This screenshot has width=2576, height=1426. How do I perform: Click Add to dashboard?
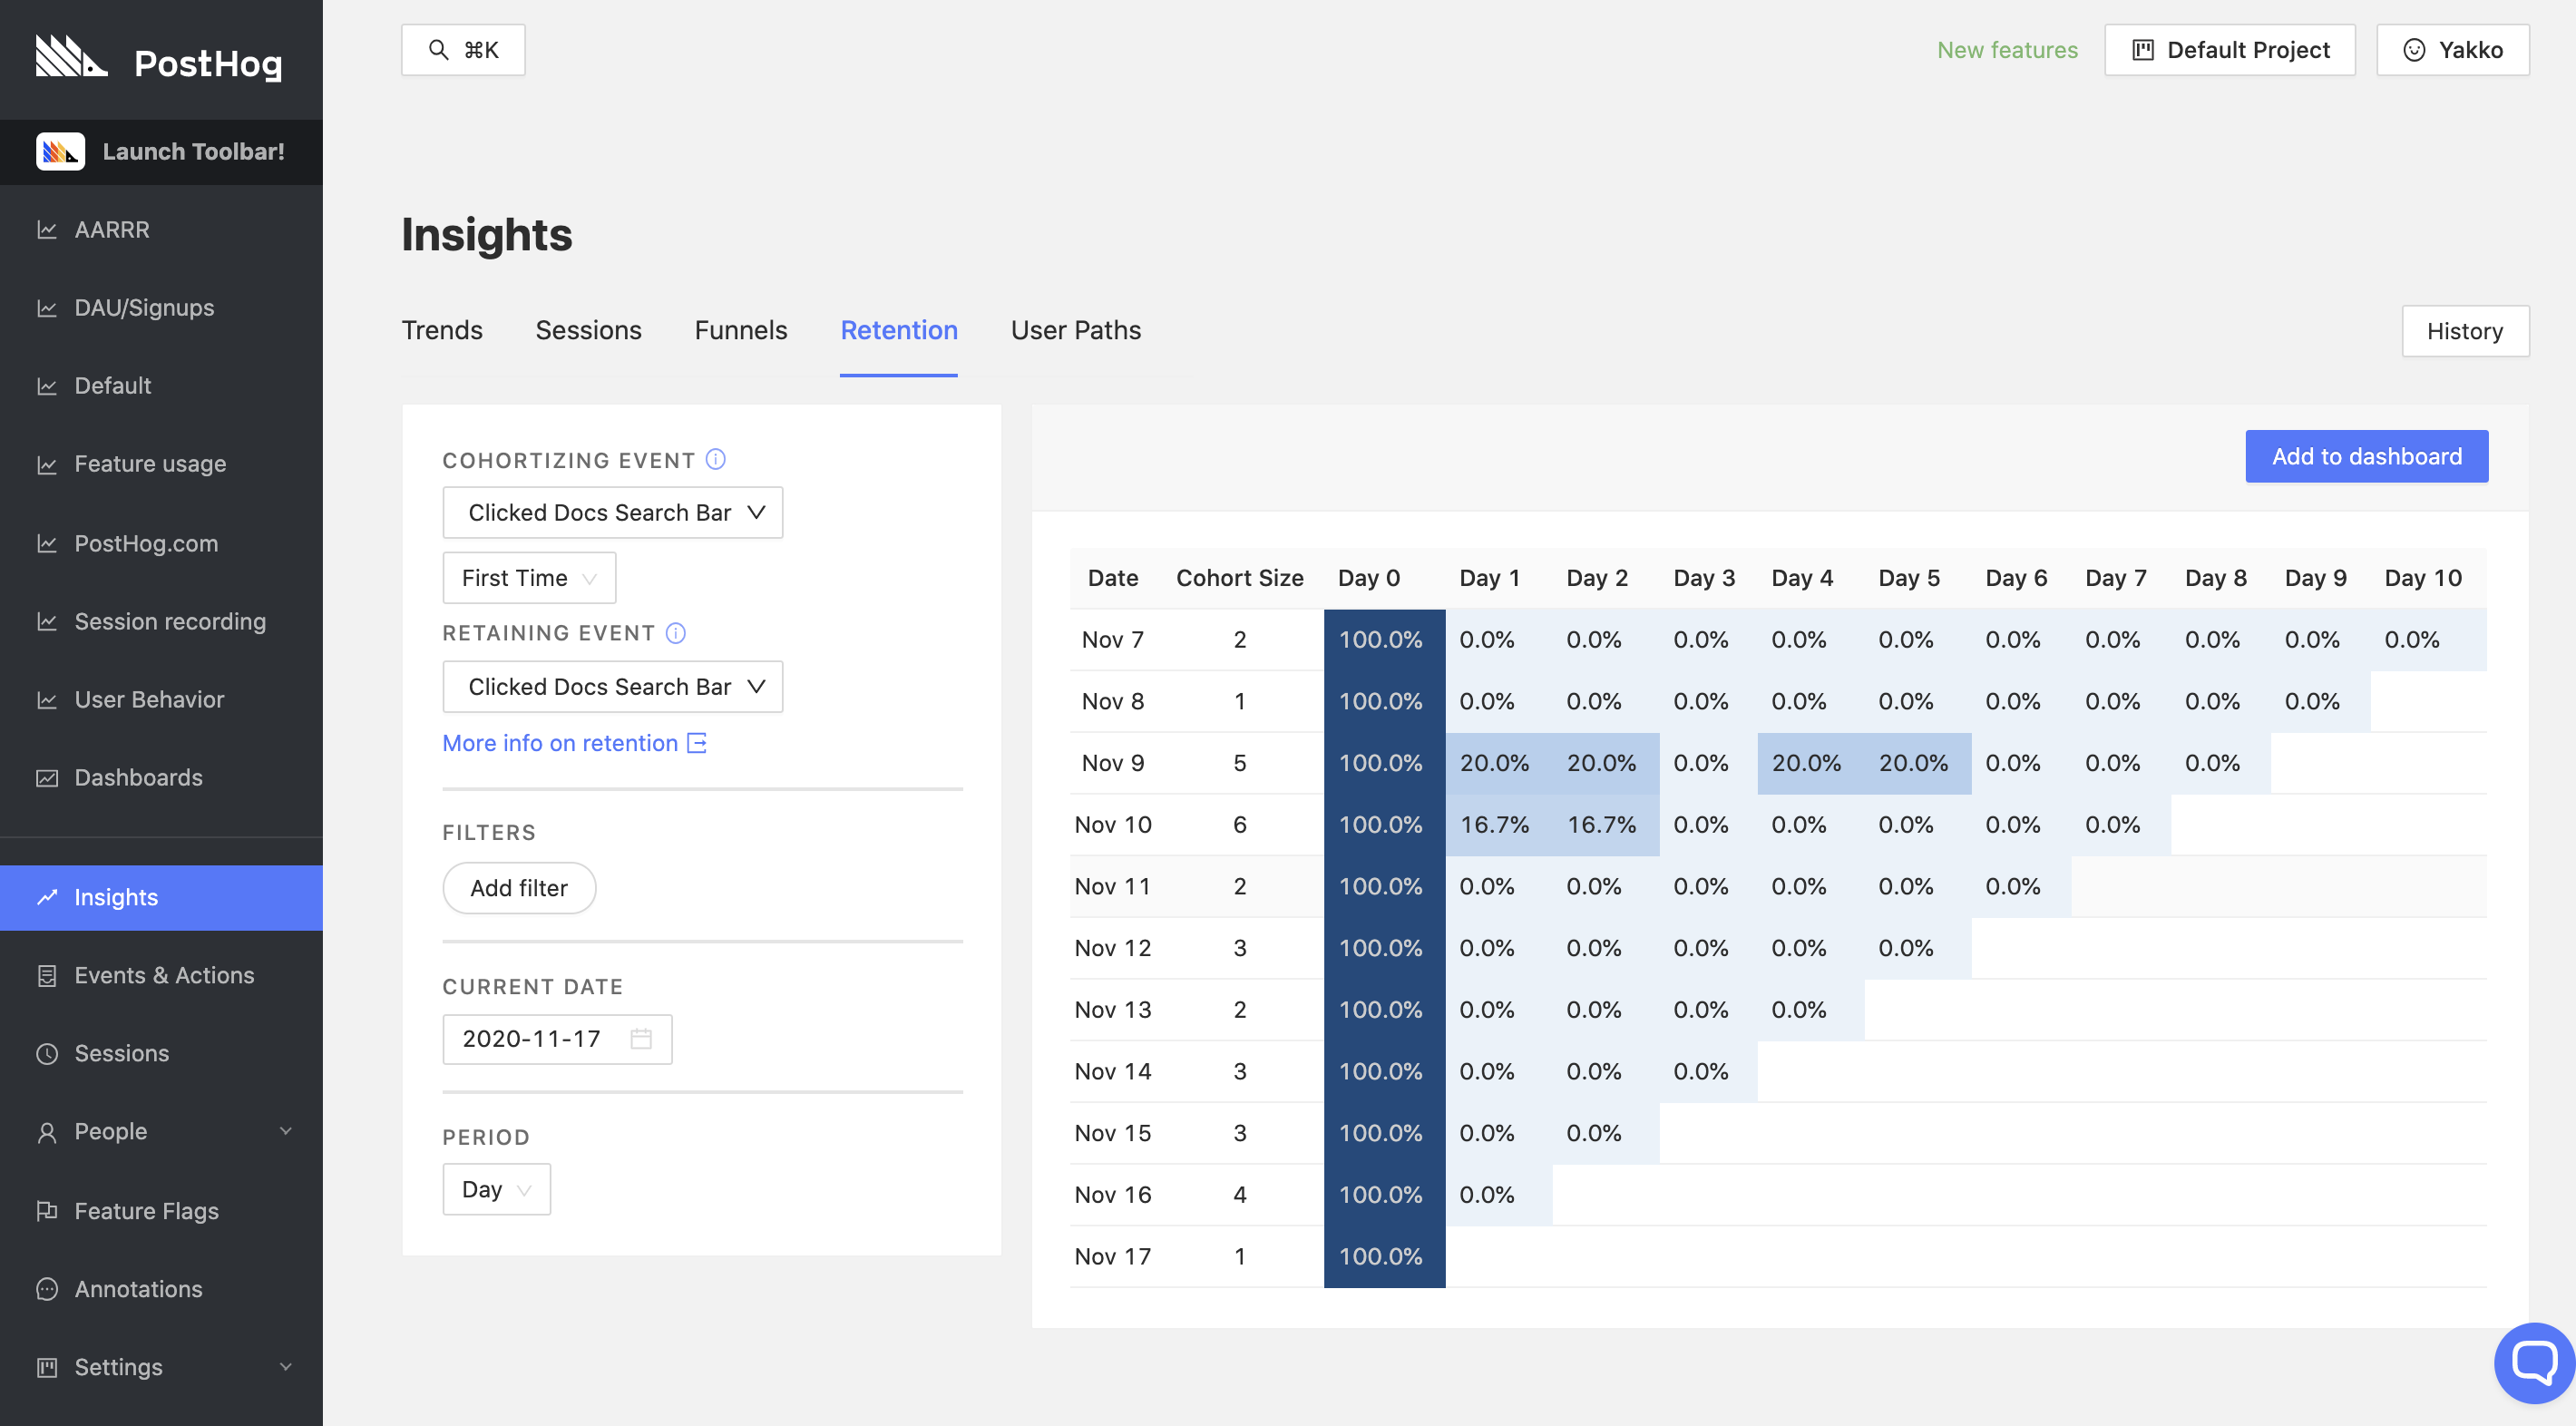(x=2367, y=456)
